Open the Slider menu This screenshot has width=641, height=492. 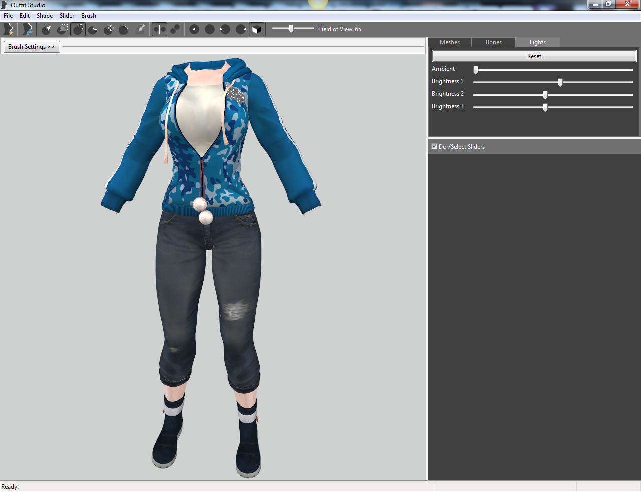point(67,16)
